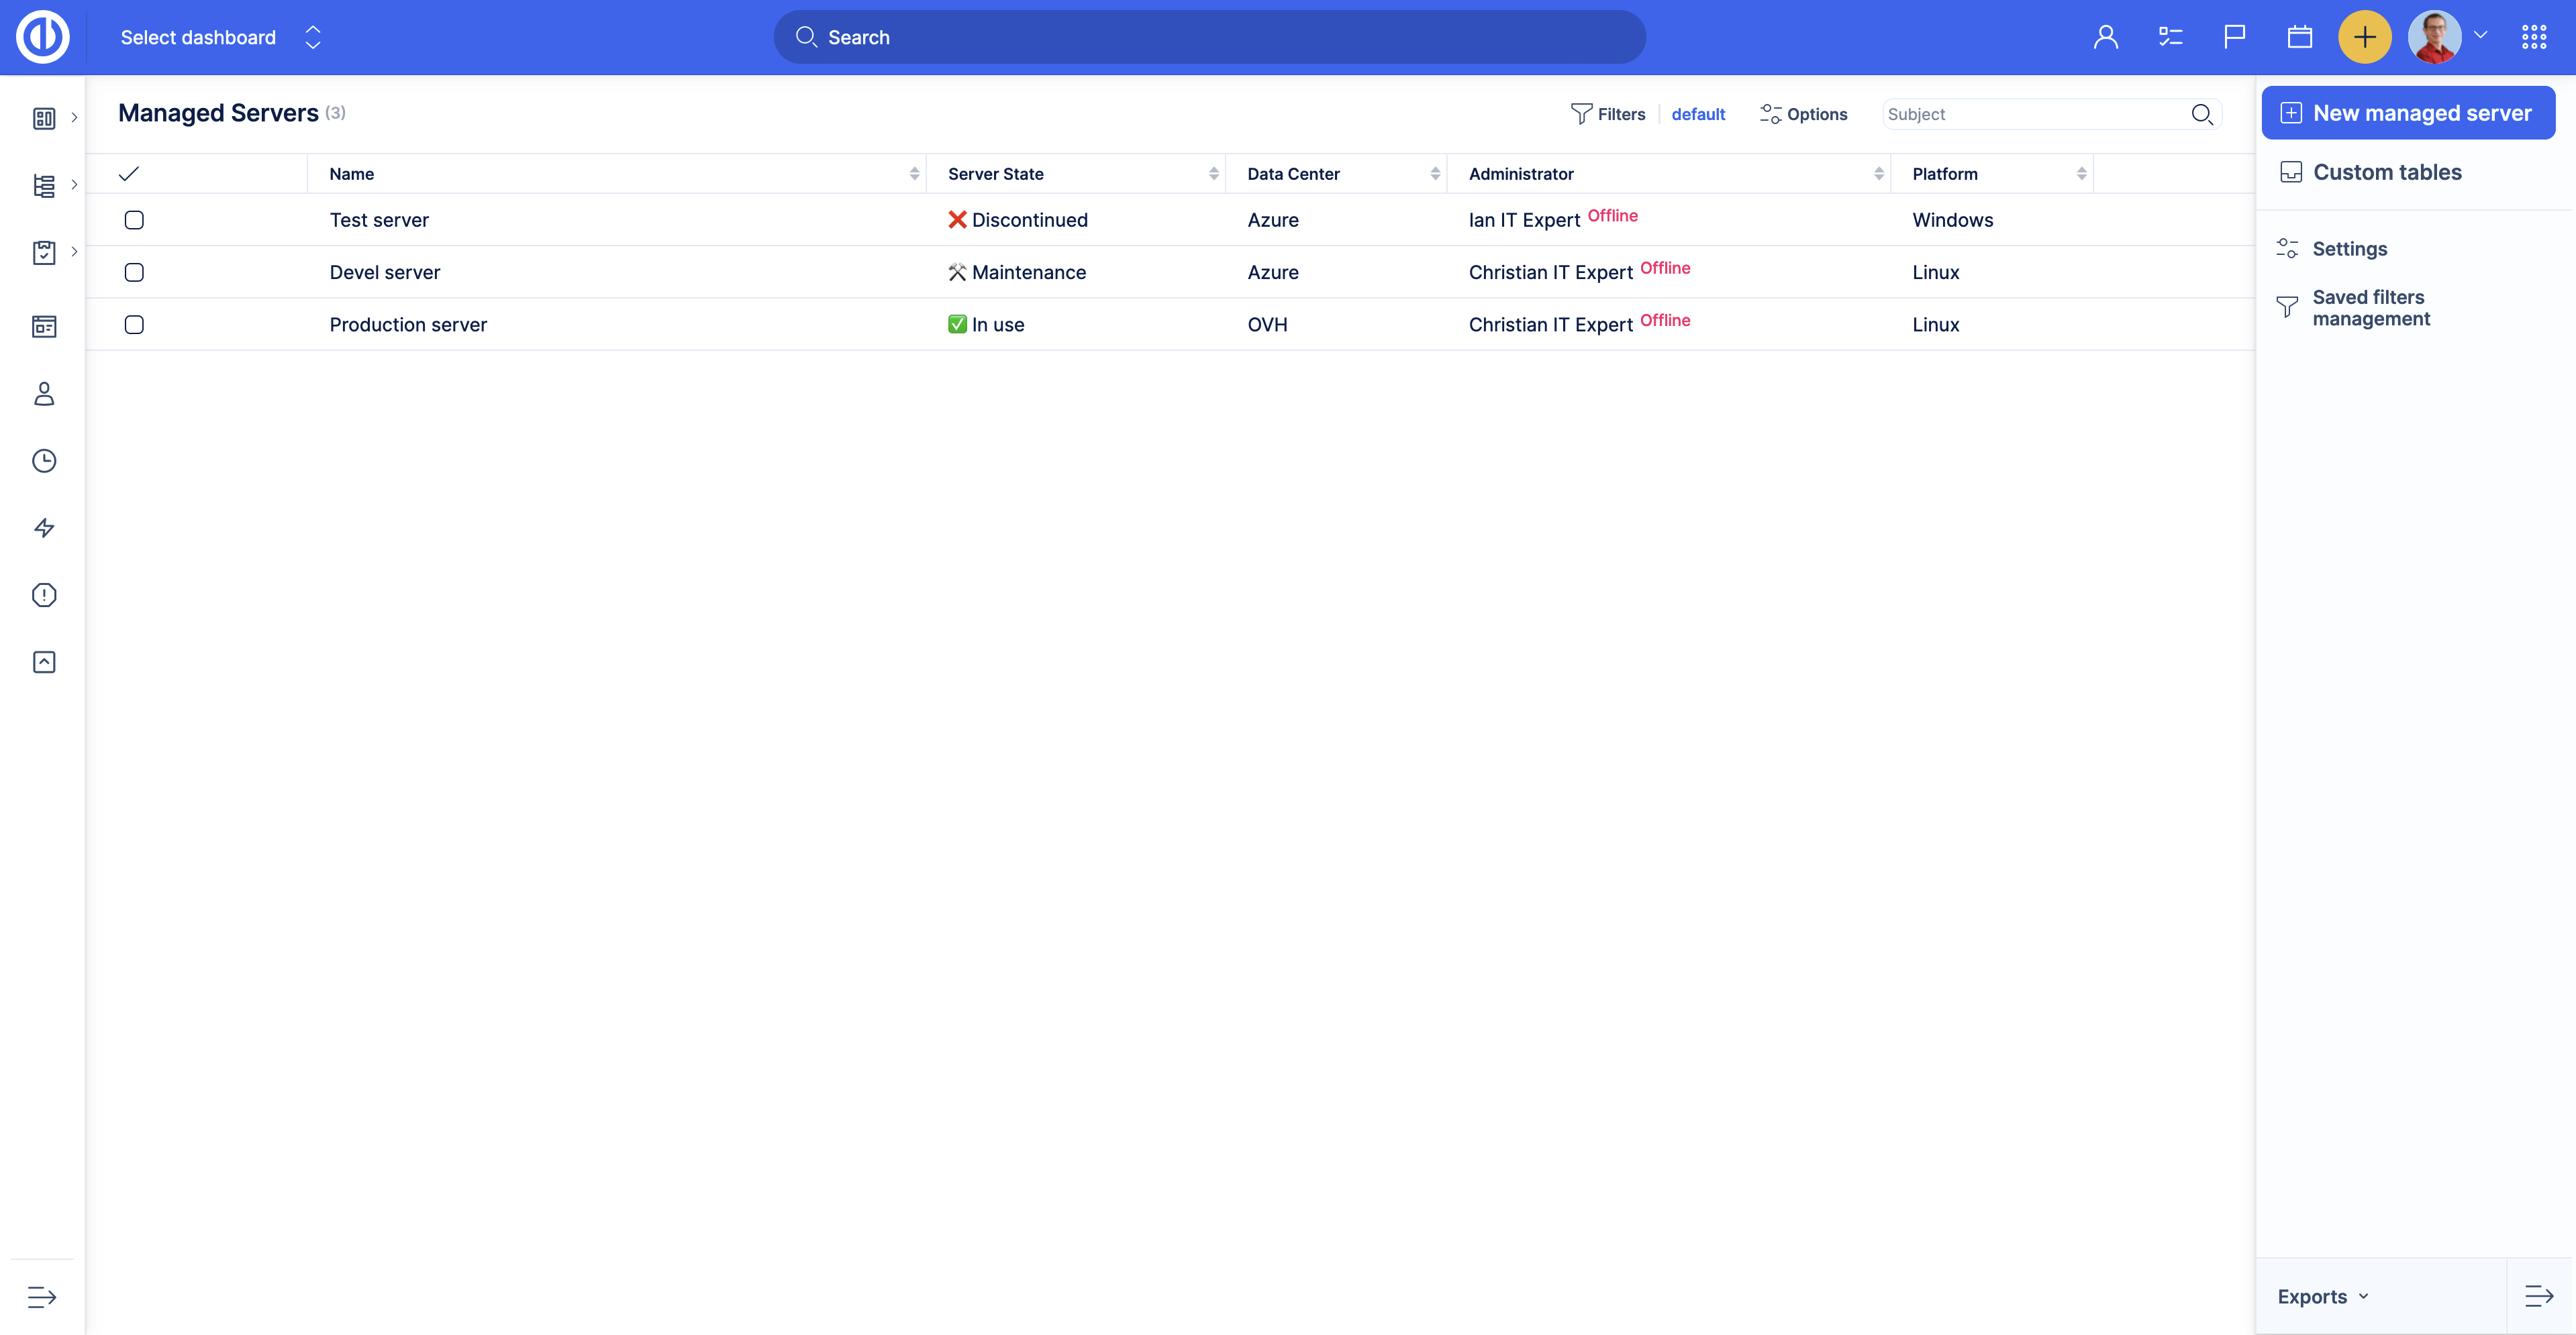Click the clock icon in left sidebar
2576x1335 pixels.
pyautogui.click(x=44, y=461)
